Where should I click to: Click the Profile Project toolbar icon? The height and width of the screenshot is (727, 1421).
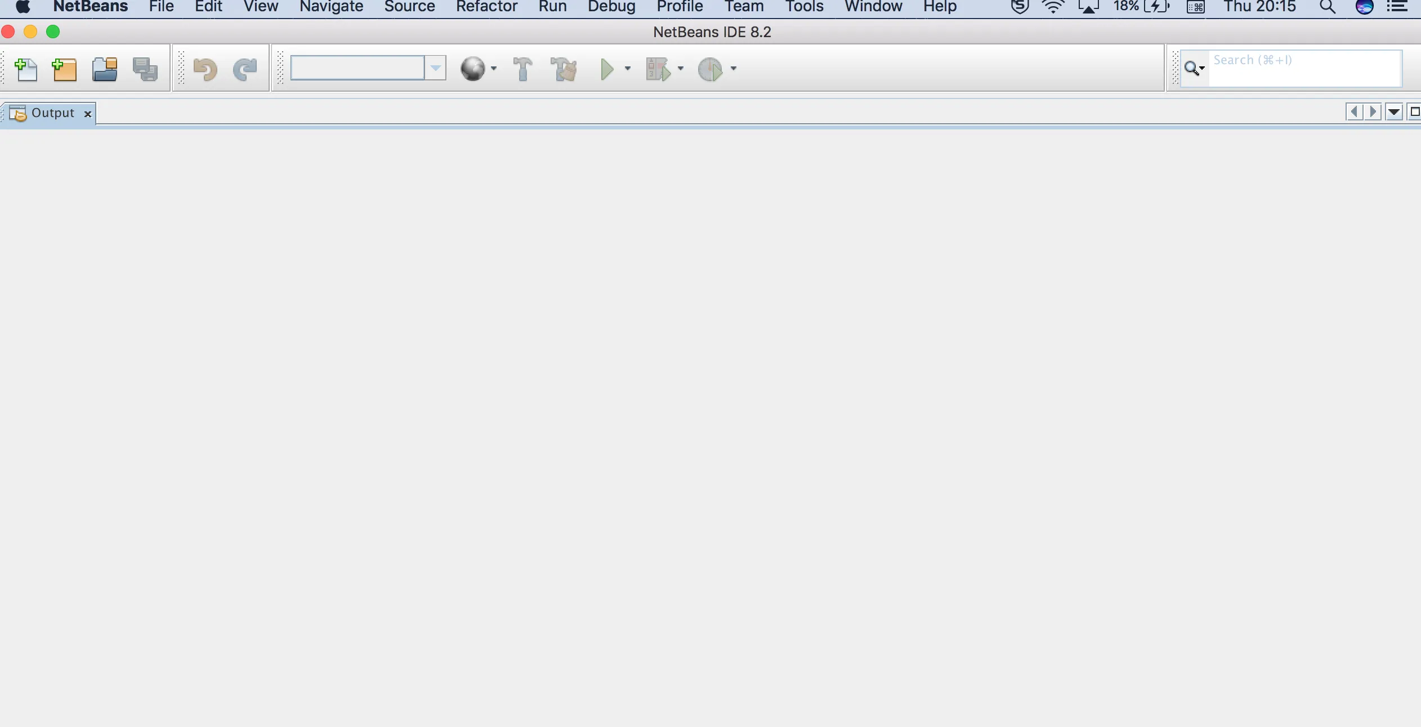point(710,70)
